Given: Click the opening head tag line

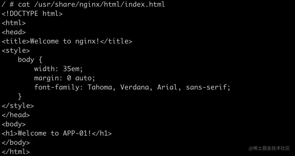Looking at the screenshot, I should (14, 32).
